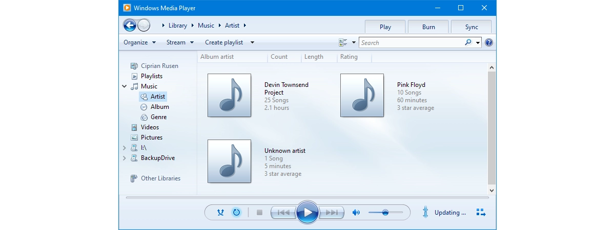Open the Help question mark icon
This screenshot has height=230, width=615.
pyautogui.click(x=489, y=42)
